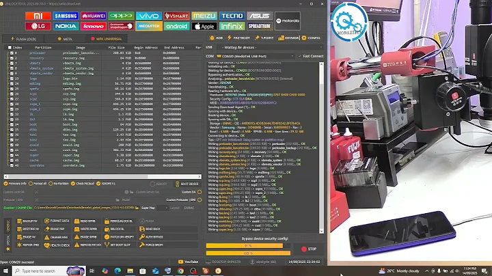Image resolution: width=492 pixels, height=276 pixels.
Task: Click the PERM UNLOCK BL button
Action: pyautogui.click(x=119, y=221)
